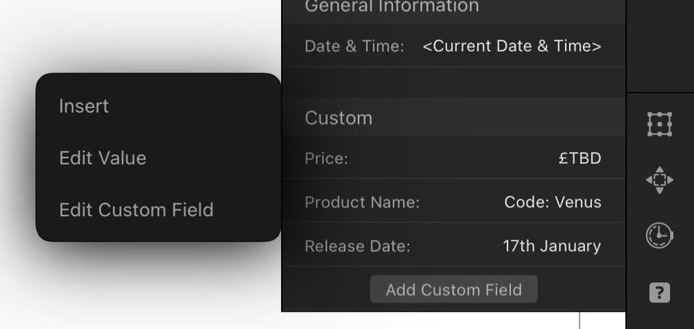Viewport: 694px width, 329px height.
Task: Click the Code: Venus value
Action: [x=553, y=203]
